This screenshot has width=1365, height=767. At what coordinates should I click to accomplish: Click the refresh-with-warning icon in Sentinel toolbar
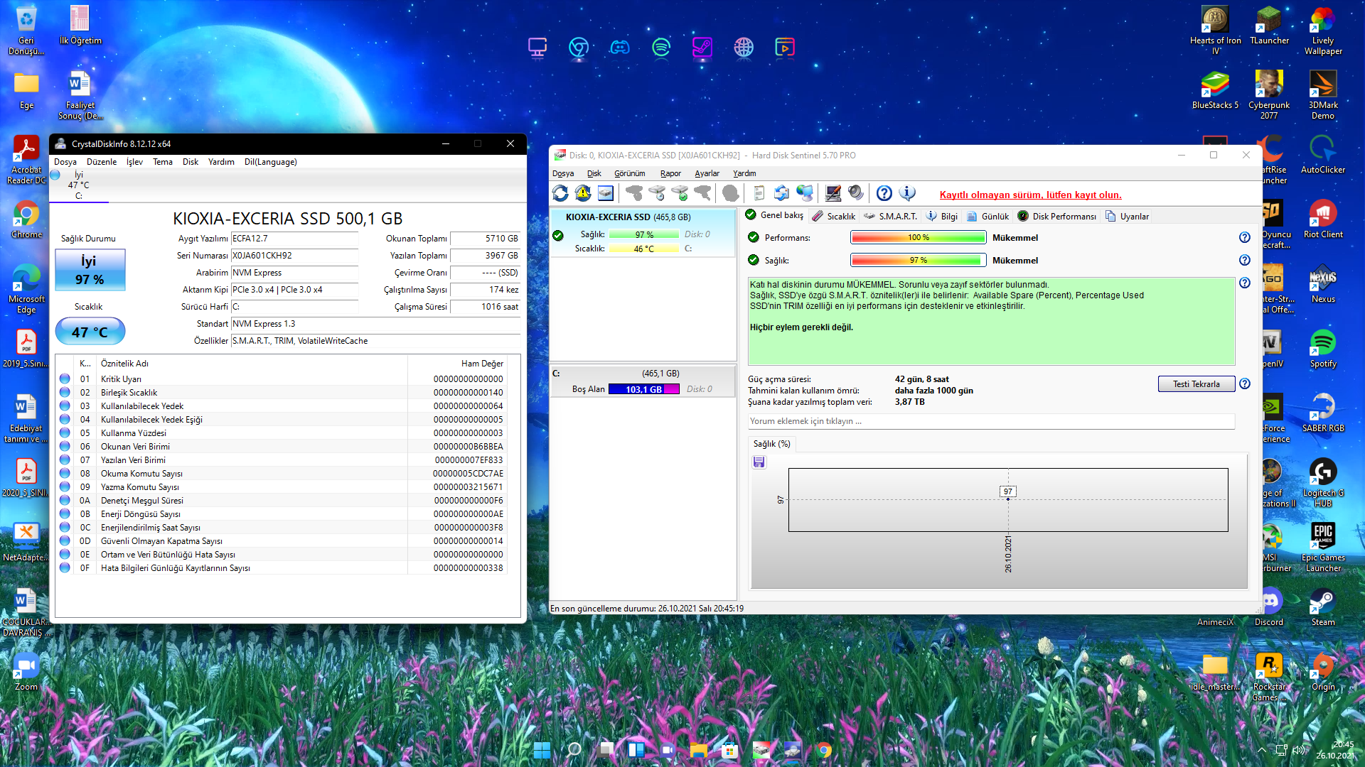[583, 193]
